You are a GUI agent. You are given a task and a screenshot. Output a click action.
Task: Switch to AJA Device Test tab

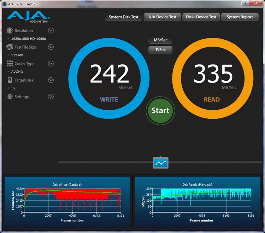162,17
